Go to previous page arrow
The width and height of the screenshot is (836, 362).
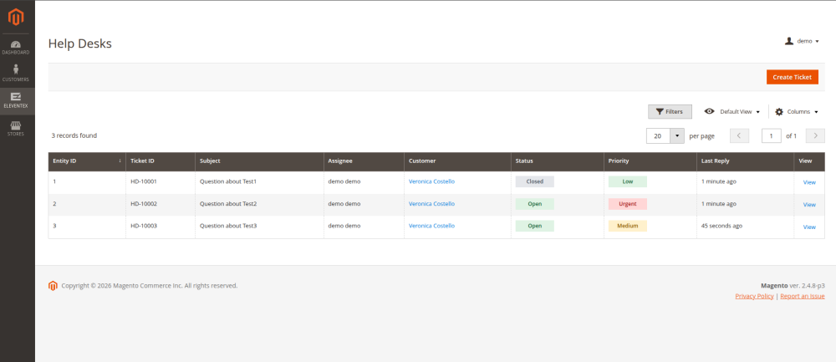click(x=739, y=135)
